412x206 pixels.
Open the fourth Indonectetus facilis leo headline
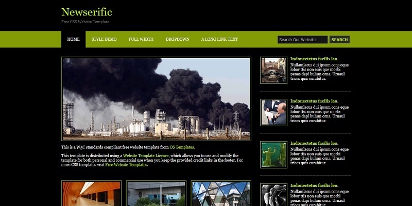[x=314, y=185]
